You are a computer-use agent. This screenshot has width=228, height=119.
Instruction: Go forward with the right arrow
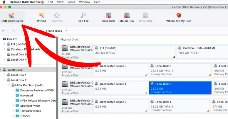tap(14, 30)
